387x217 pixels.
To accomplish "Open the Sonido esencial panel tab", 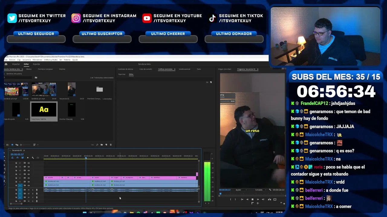I will [184, 69].
